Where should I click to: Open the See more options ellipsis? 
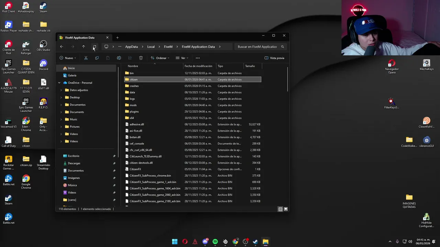(x=198, y=58)
